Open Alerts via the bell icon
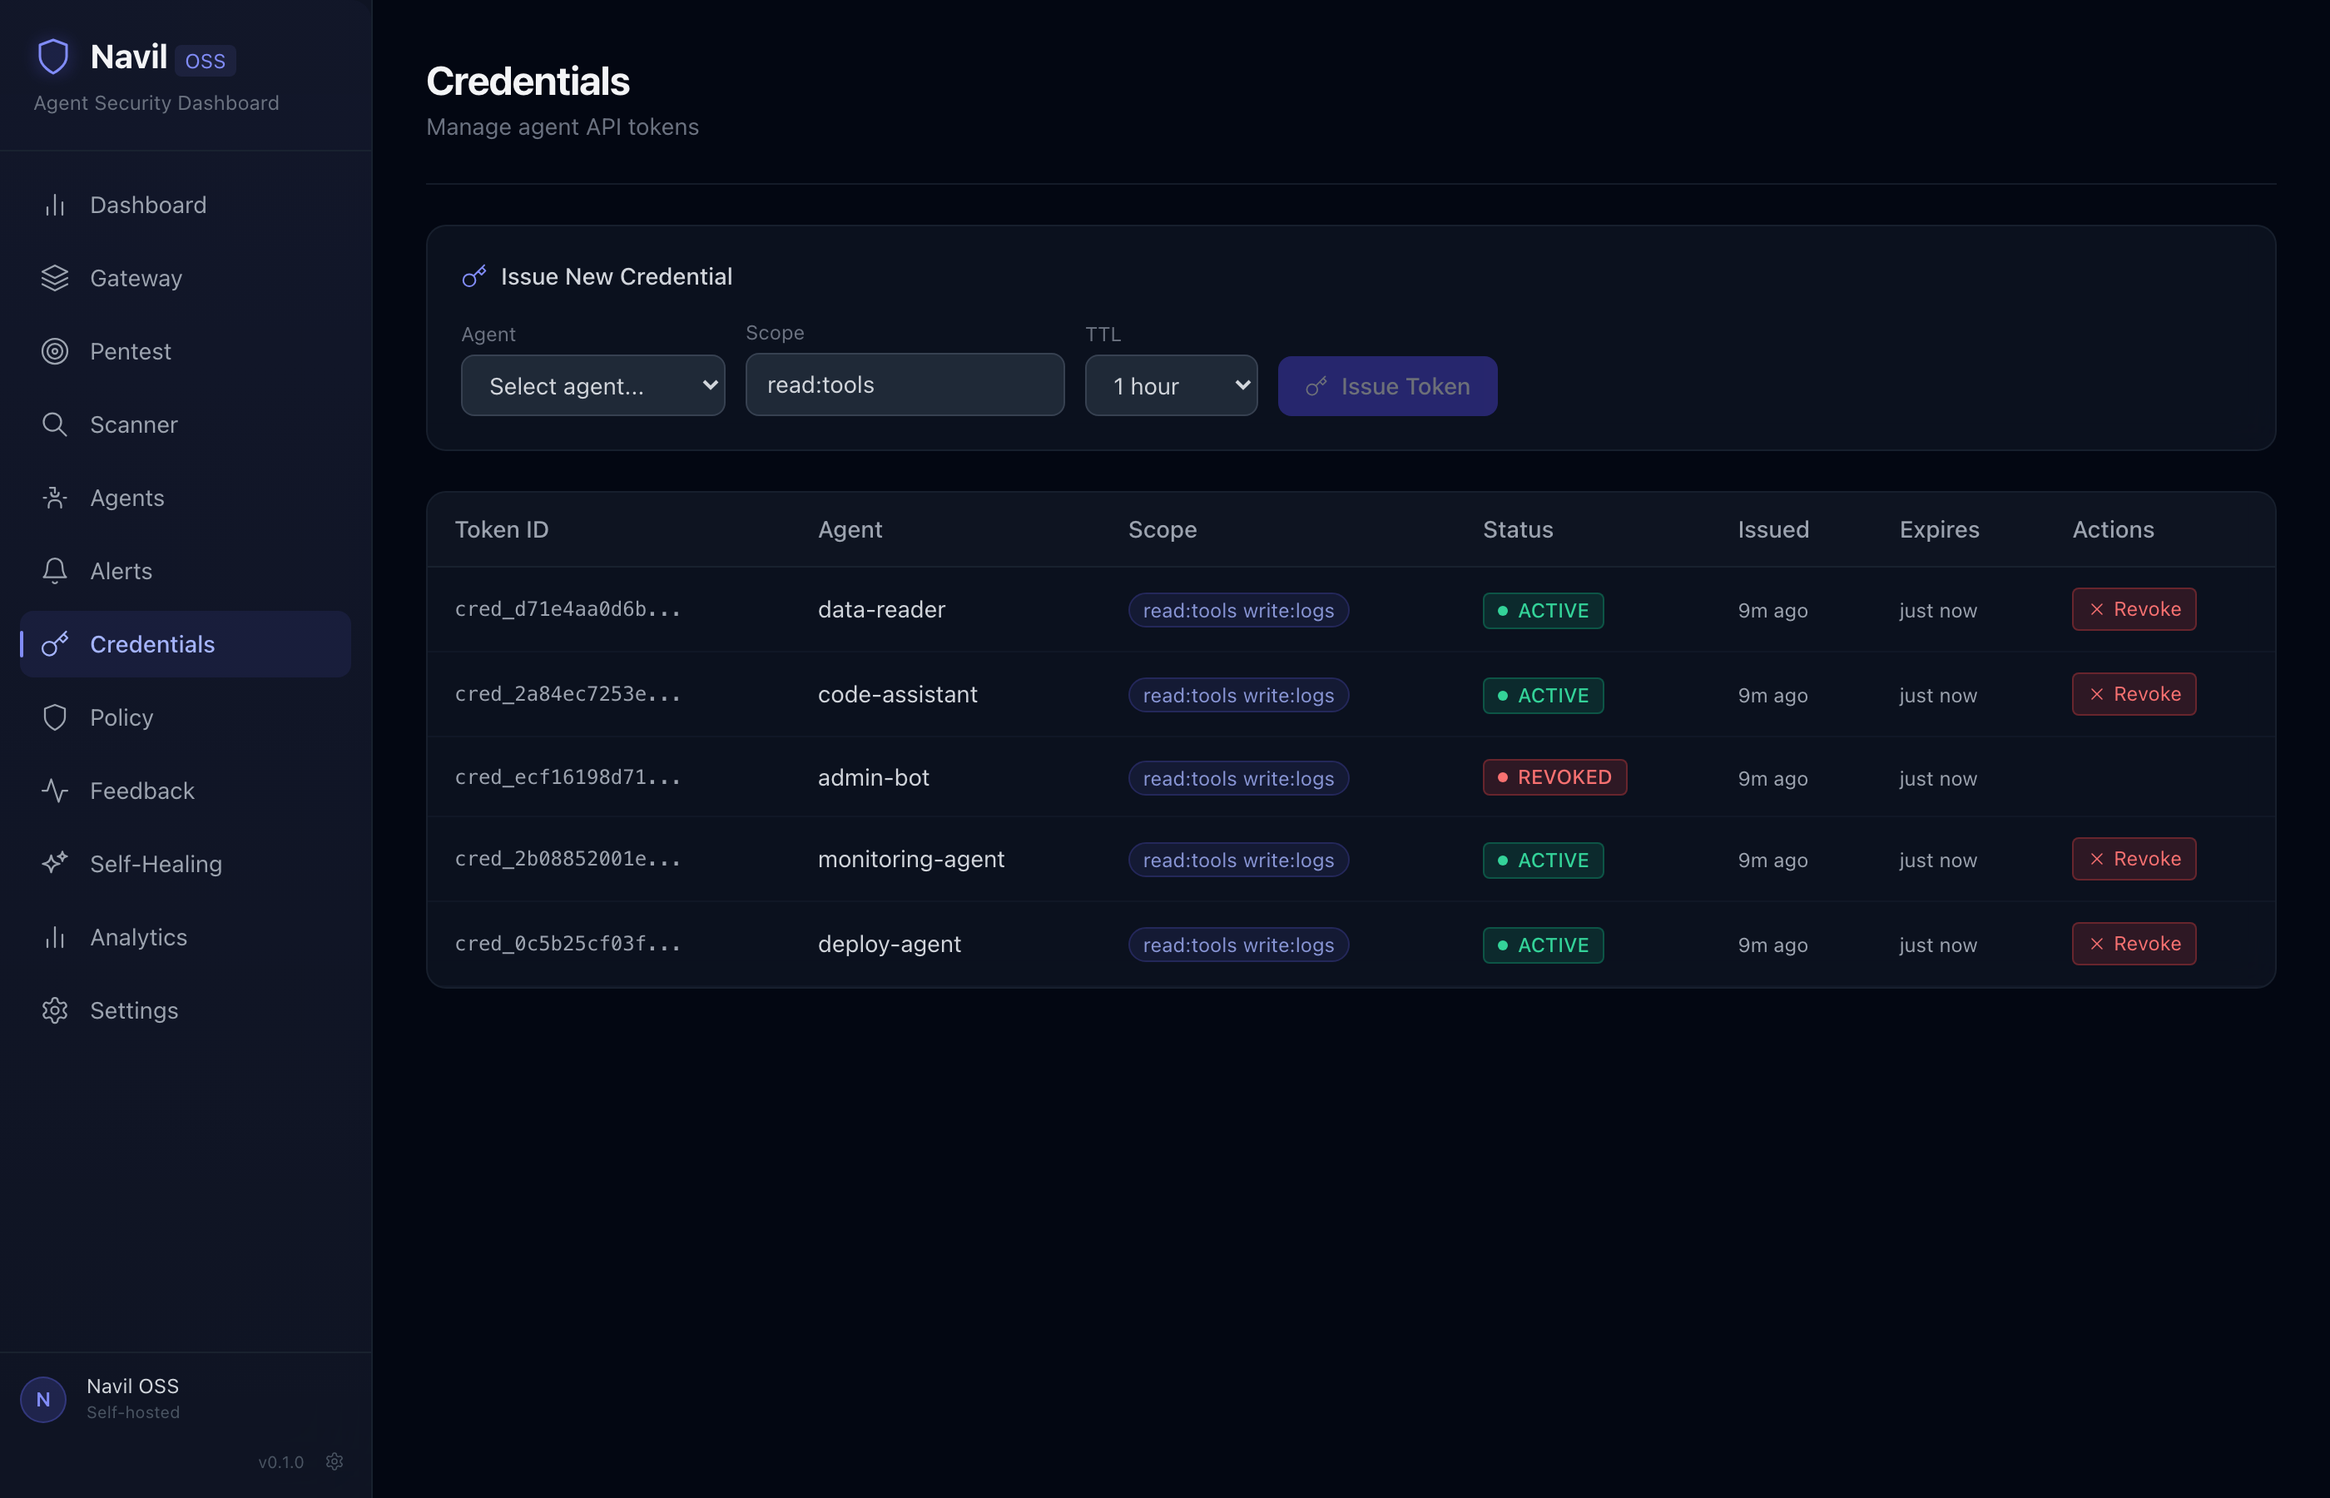Image resolution: width=2330 pixels, height=1498 pixels. (54, 571)
